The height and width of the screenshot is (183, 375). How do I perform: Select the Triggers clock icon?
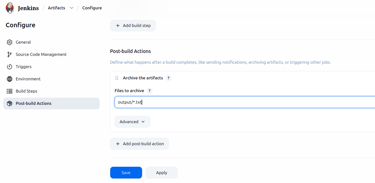tap(9, 67)
